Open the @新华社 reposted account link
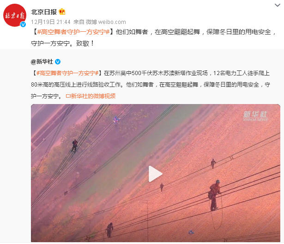The width and height of the screenshot is (284, 244). (42, 62)
